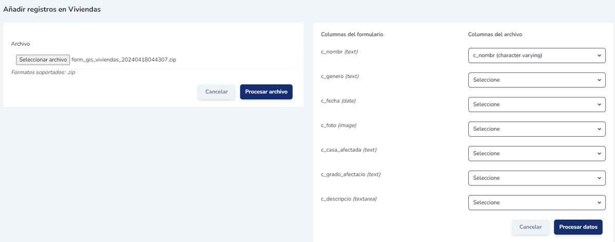Open the c_grado_afectacio column selector

coord(536,178)
